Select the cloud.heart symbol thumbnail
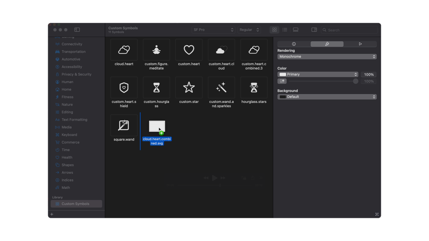This screenshot has width=429, height=241. click(x=124, y=50)
